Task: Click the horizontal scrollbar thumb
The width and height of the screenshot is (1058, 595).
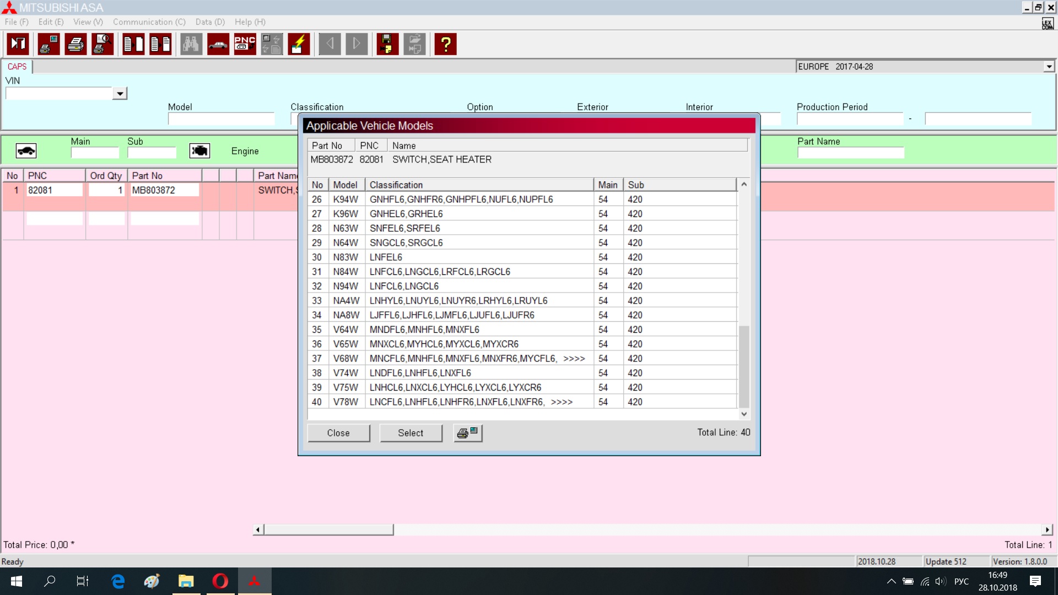Action: pyautogui.click(x=329, y=529)
